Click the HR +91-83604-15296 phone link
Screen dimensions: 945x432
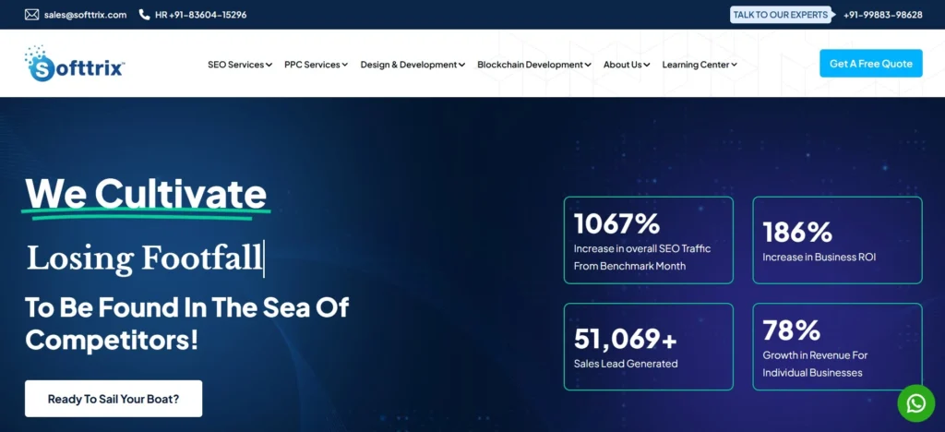[x=200, y=15]
